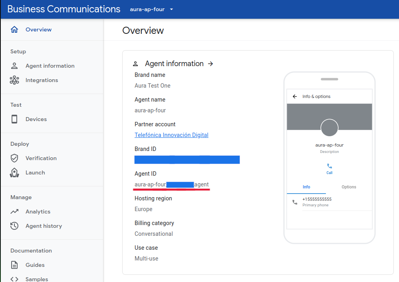This screenshot has height=282, width=399.
Task: Click the Overview page heading
Action: coord(143,30)
